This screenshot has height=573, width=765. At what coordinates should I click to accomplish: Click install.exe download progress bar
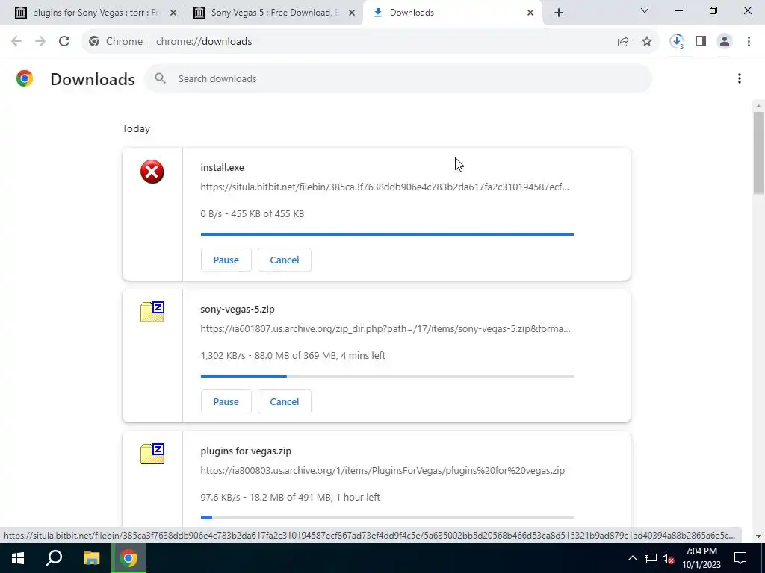click(x=387, y=234)
